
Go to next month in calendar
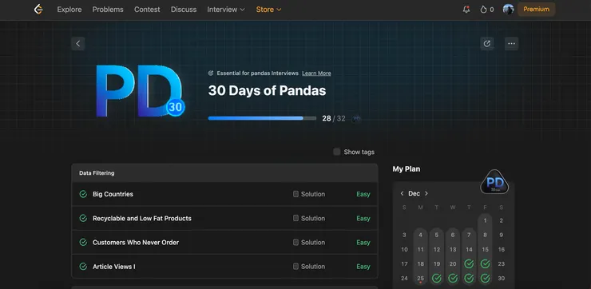[x=426, y=193]
